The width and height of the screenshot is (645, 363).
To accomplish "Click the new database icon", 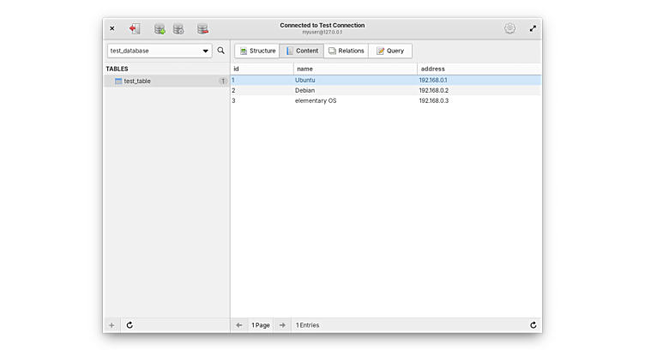I will point(160,28).
